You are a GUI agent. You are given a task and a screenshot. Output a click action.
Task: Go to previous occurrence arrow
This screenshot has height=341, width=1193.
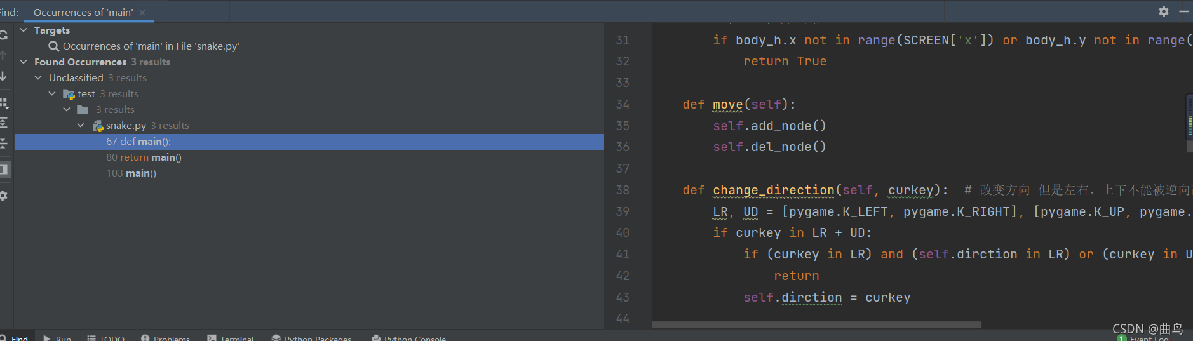coord(3,55)
